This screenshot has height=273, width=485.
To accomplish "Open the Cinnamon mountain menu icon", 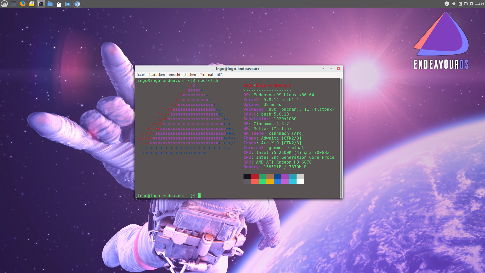I will pos(4,4).
